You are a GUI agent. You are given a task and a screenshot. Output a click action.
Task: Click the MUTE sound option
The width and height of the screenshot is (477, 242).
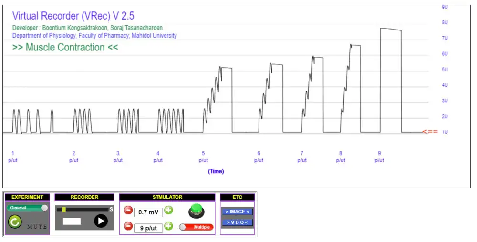pos(37,227)
